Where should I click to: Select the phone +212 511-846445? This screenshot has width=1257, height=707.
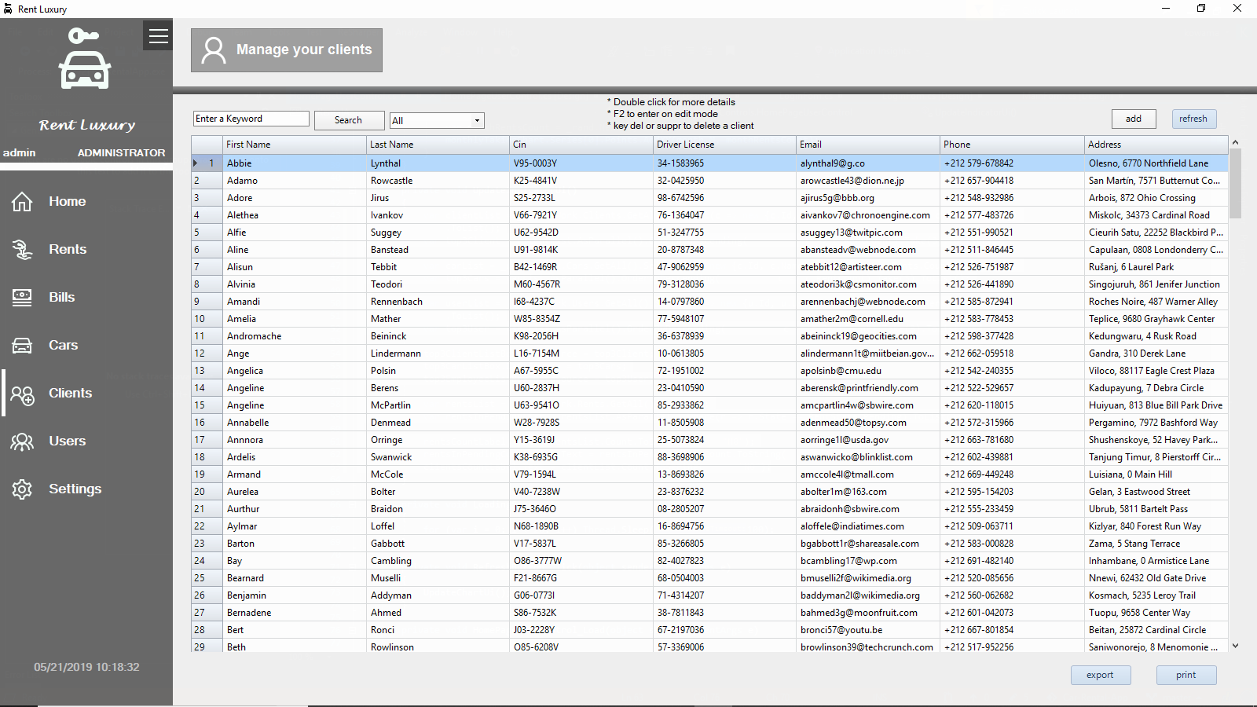[1012, 250]
